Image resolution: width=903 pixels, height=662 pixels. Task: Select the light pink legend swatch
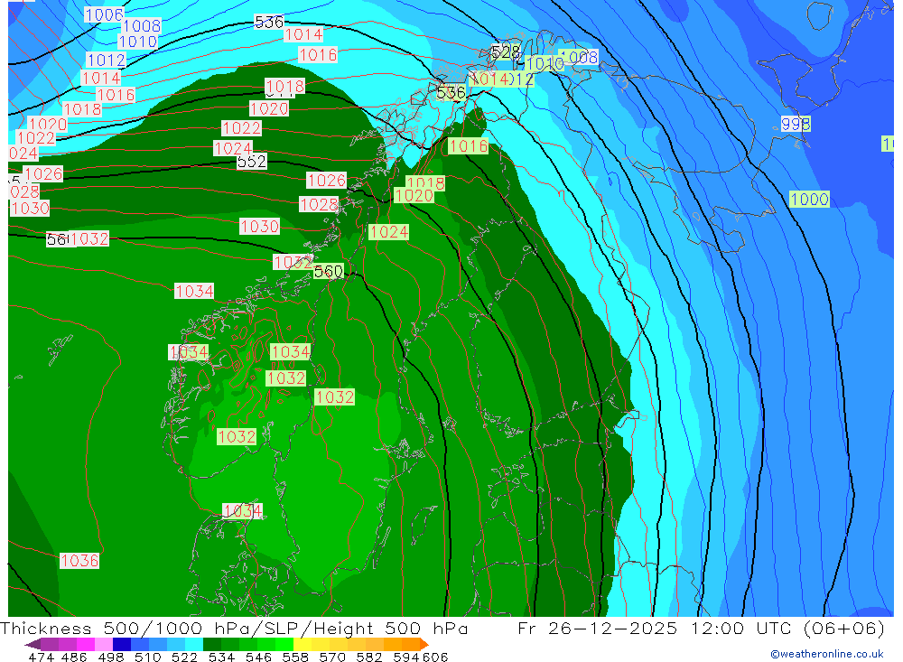[104, 644]
